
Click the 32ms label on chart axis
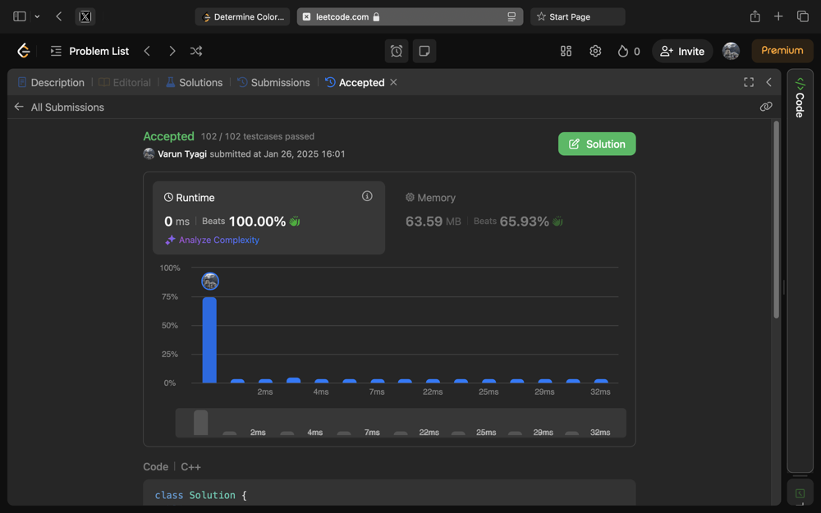pos(600,392)
